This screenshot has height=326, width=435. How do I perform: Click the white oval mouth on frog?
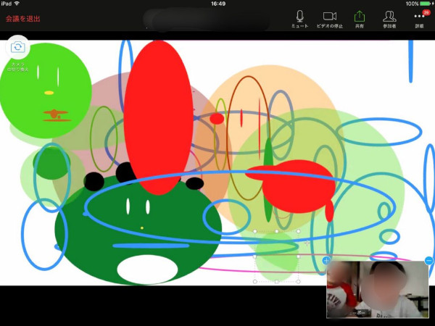point(147,270)
